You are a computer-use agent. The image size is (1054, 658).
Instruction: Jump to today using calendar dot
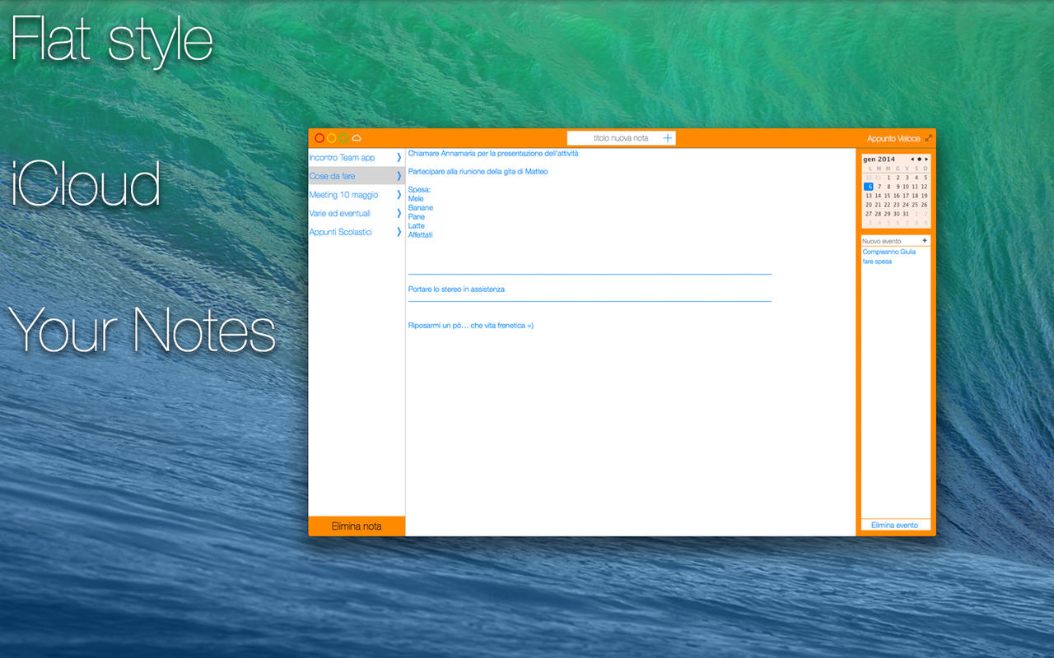coord(919,159)
